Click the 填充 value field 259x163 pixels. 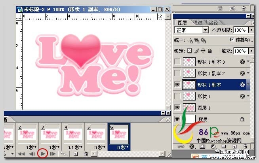point(241,51)
